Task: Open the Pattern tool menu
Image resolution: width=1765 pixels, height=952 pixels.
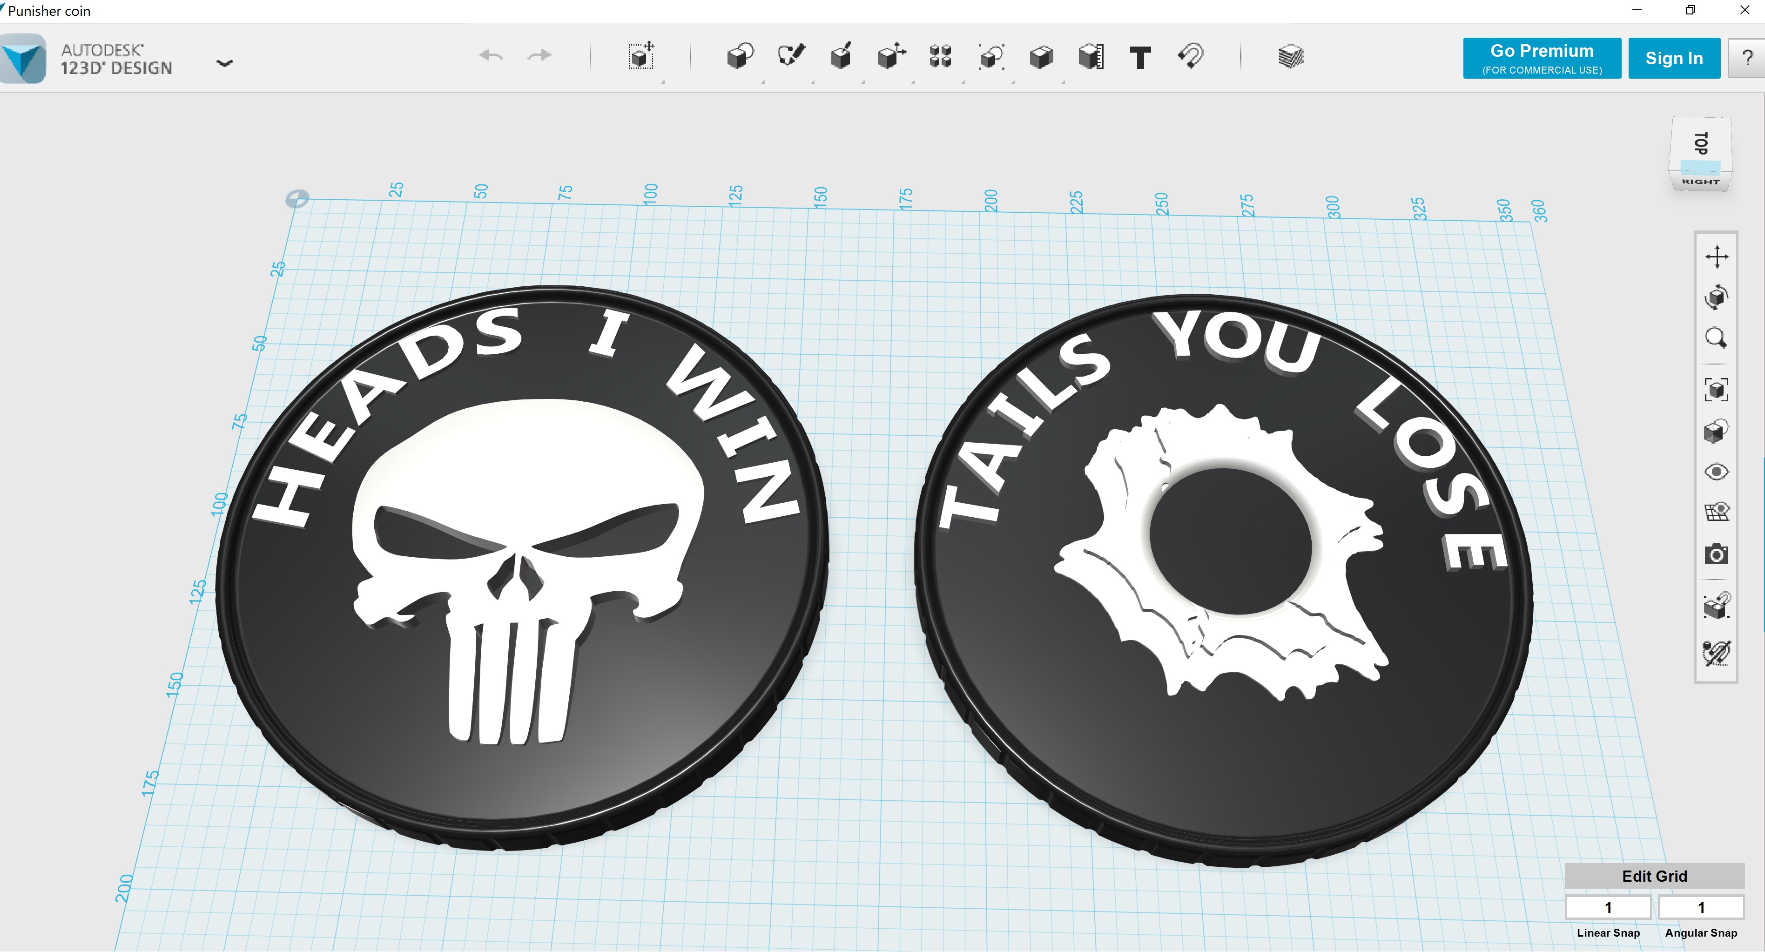Action: 941,56
